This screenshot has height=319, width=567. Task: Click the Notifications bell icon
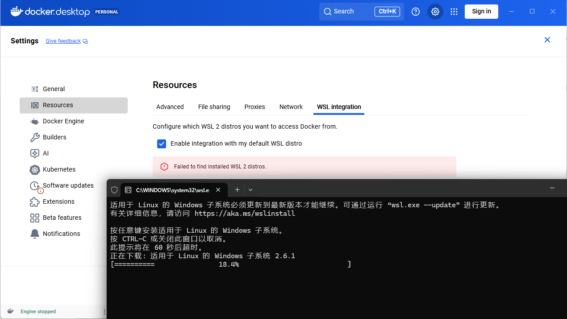tap(35, 234)
